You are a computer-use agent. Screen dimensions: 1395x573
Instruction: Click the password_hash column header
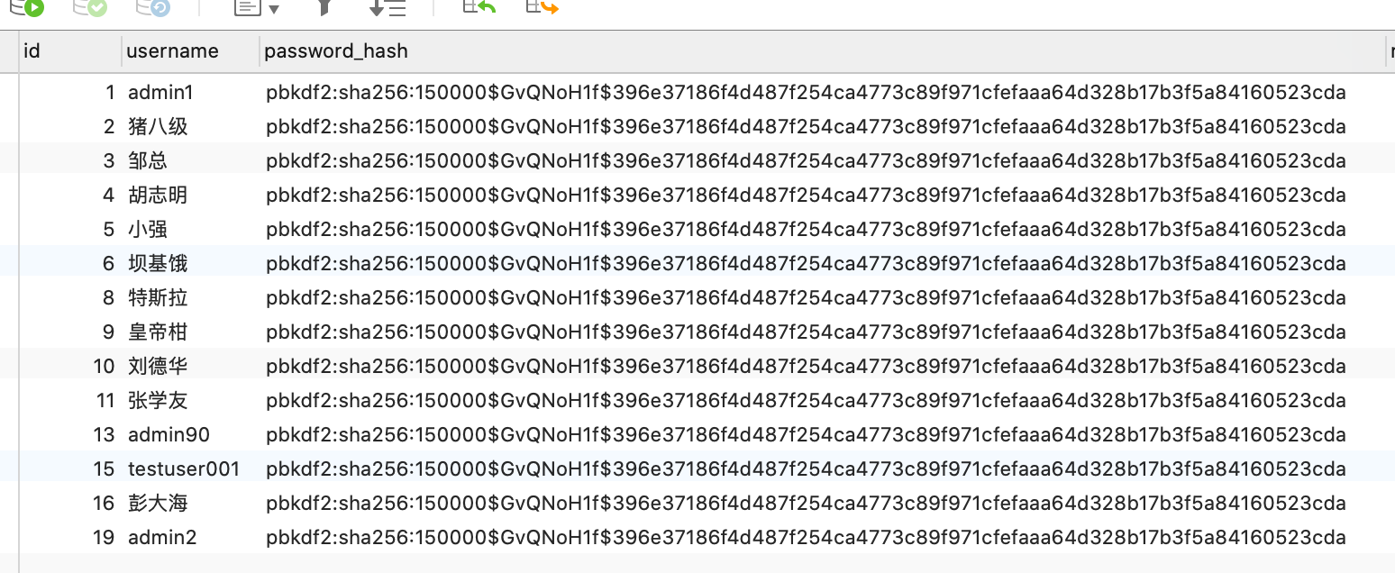click(x=823, y=51)
